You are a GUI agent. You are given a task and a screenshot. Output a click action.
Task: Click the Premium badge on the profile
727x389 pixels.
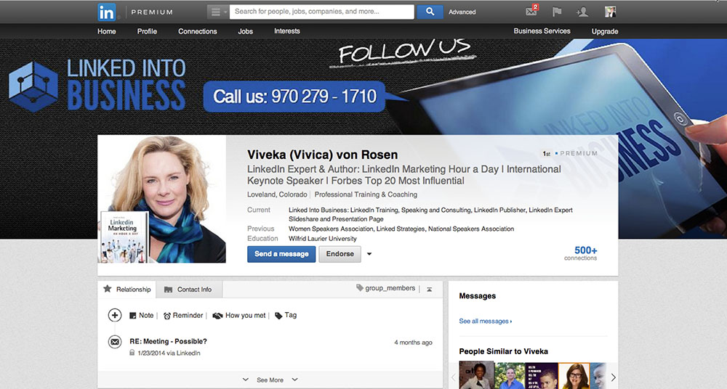[x=577, y=153]
